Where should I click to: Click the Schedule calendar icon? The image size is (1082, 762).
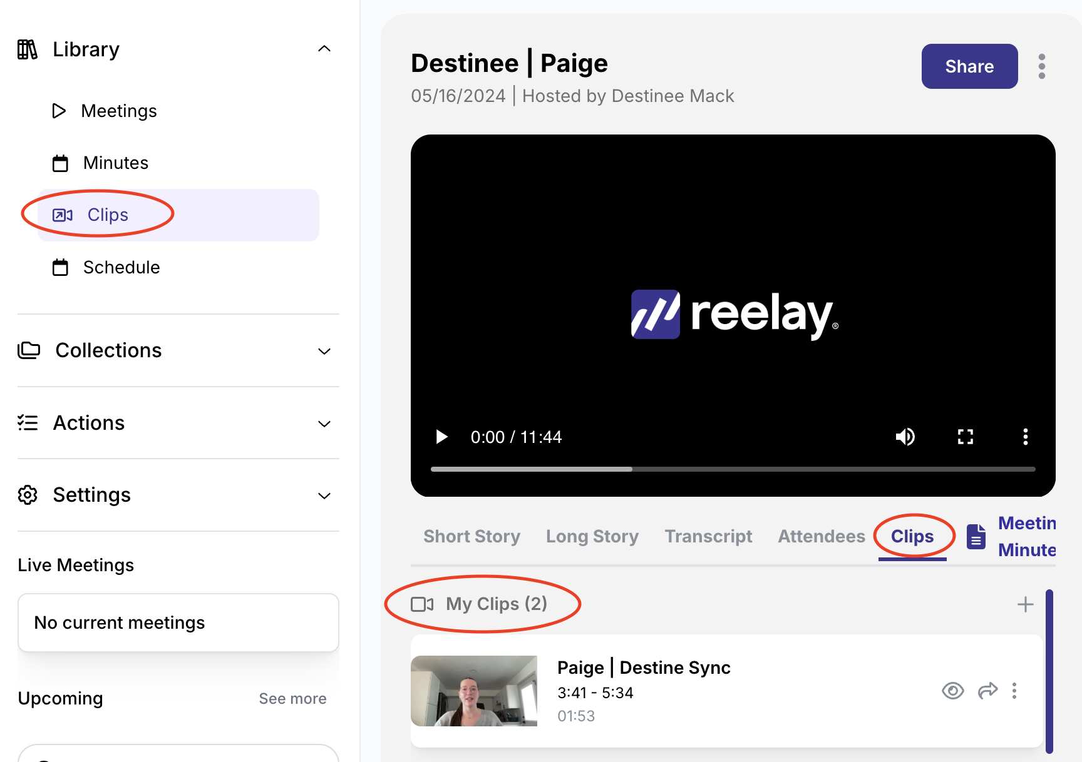click(60, 268)
